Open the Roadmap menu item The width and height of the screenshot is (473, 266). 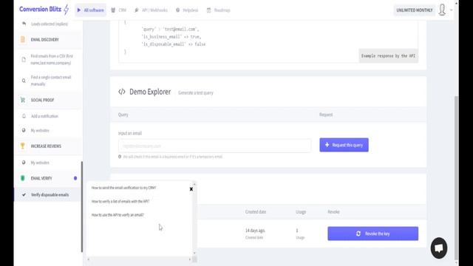pyautogui.click(x=219, y=10)
